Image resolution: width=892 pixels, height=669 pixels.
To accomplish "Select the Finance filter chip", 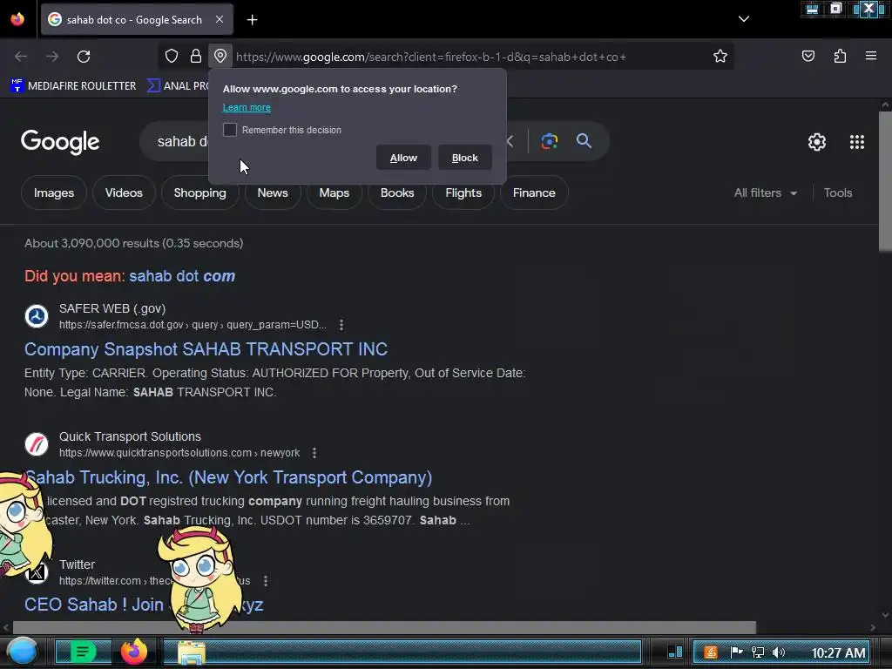I will (x=534, y=193).
